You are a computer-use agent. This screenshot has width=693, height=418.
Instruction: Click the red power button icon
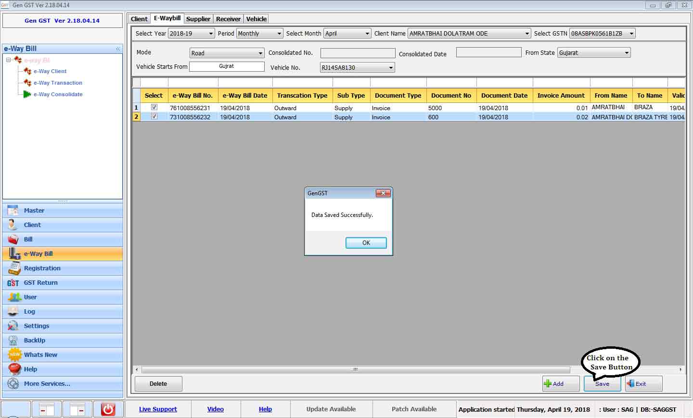click(108, 409)
